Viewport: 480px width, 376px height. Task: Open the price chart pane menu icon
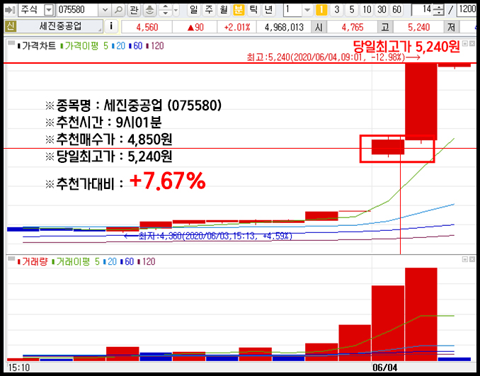pyautogui.click(x=11, y=43)
